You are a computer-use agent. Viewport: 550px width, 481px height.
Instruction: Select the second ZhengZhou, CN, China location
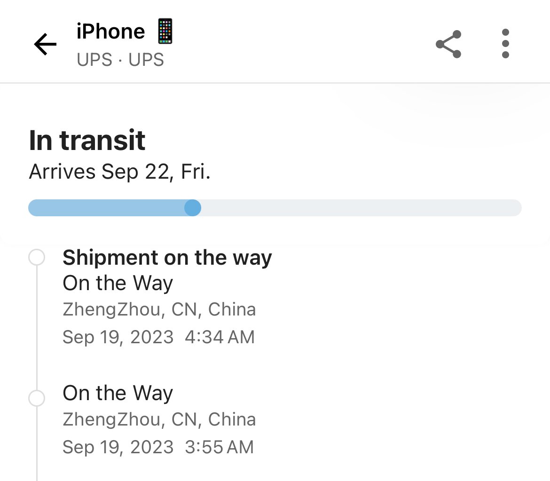point(159,419)
